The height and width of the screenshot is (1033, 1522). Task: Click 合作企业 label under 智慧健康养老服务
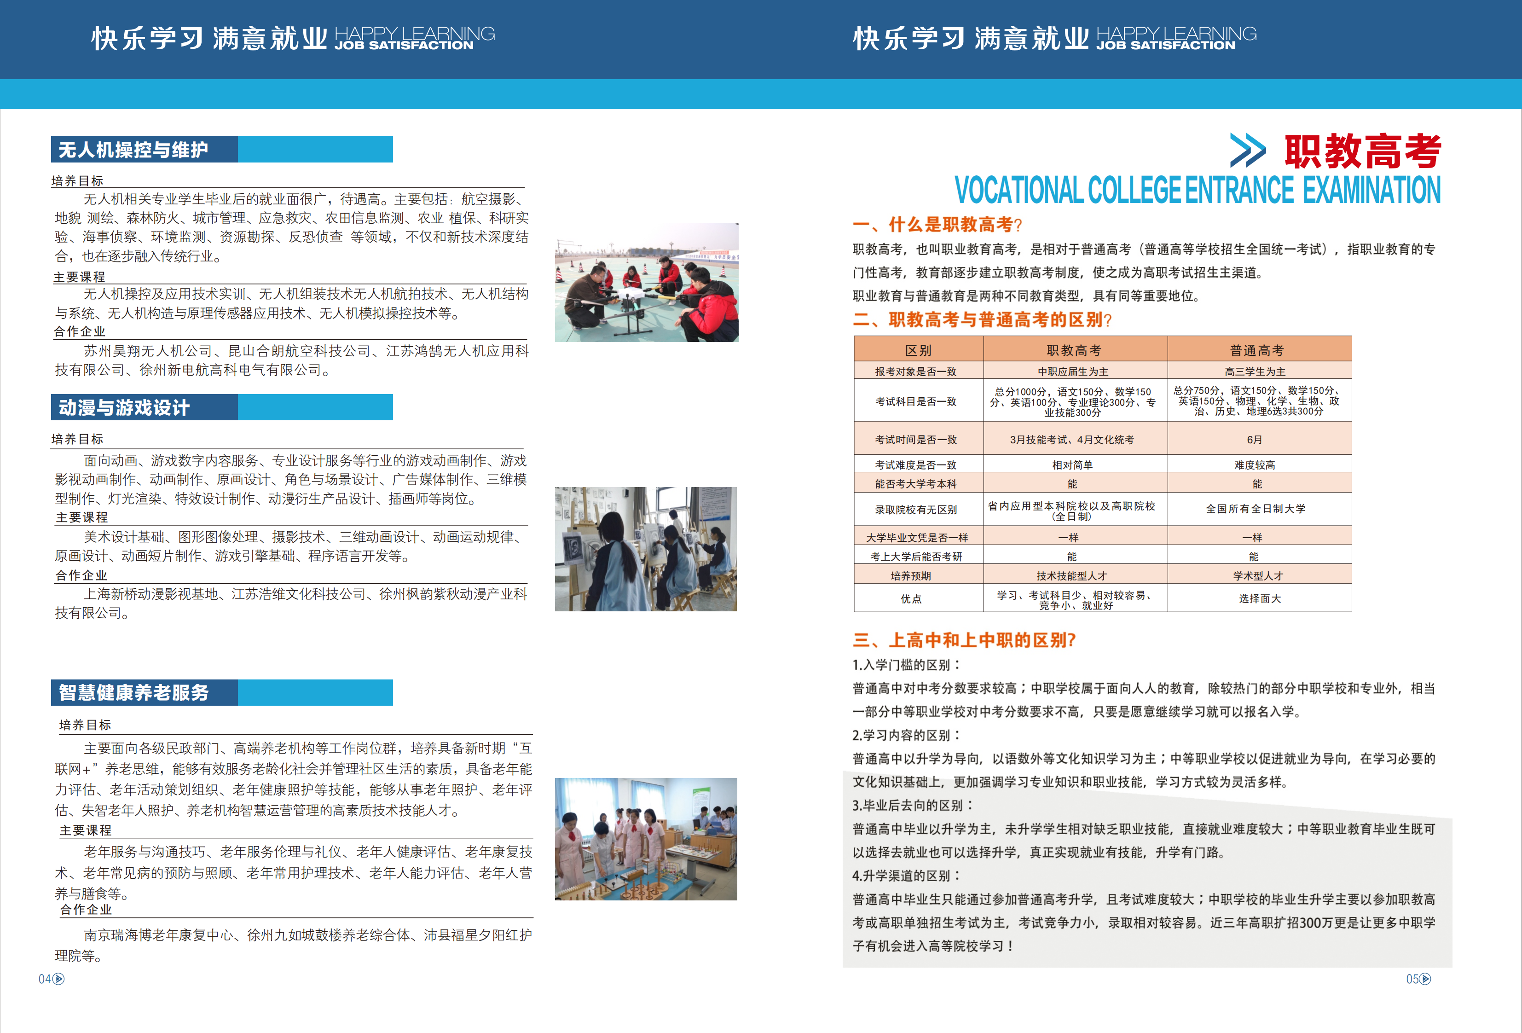pyautogui.click(x=86, y=909)
